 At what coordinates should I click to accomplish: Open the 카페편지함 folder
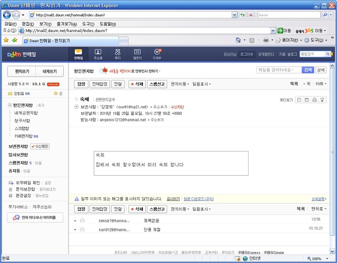(x=23, y=136)
